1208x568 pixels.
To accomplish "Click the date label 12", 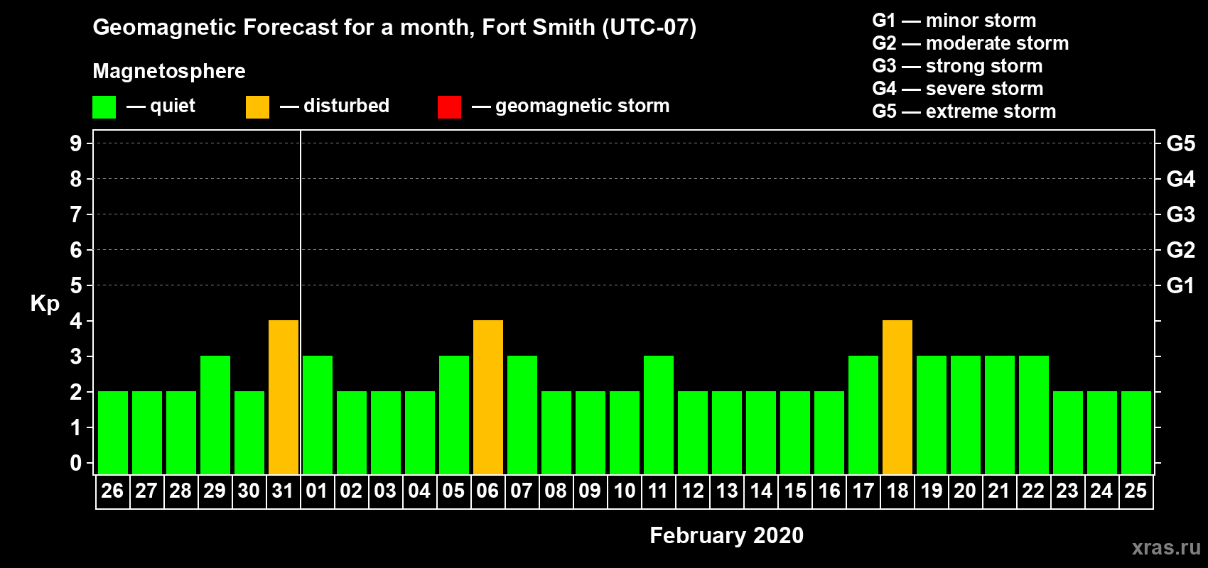I will click(x=692, y=491).
